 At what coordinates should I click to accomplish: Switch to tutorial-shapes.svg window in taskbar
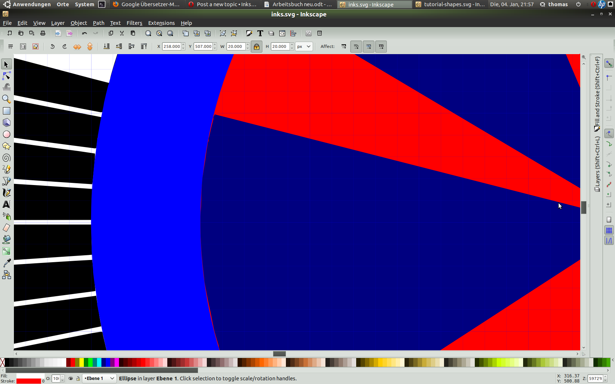[450, 4]
